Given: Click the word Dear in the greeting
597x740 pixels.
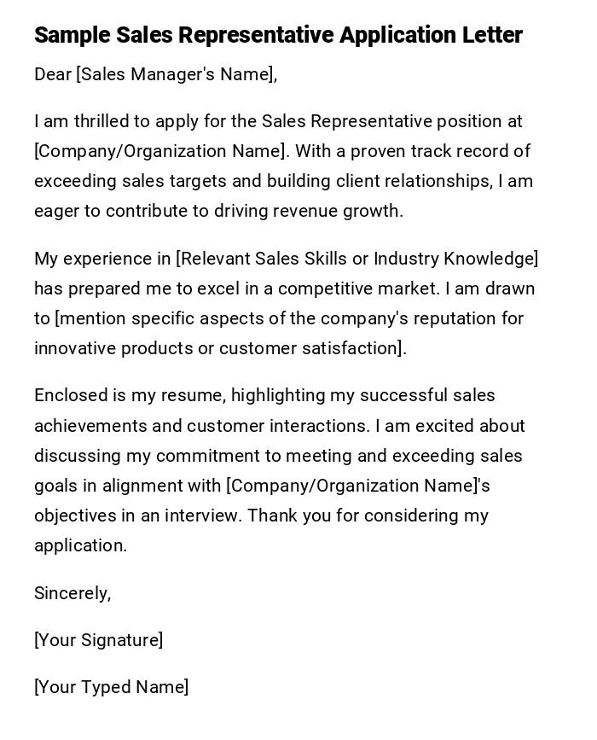Looking at the screenshot, I should coord(53,75).
